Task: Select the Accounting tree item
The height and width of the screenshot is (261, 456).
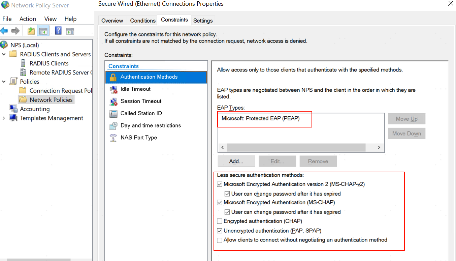Action: coord(35,109)
